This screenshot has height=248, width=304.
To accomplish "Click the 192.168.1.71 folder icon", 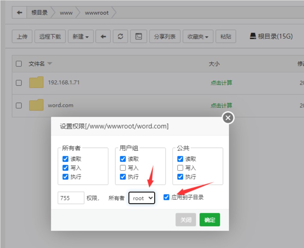I will 36,82.
